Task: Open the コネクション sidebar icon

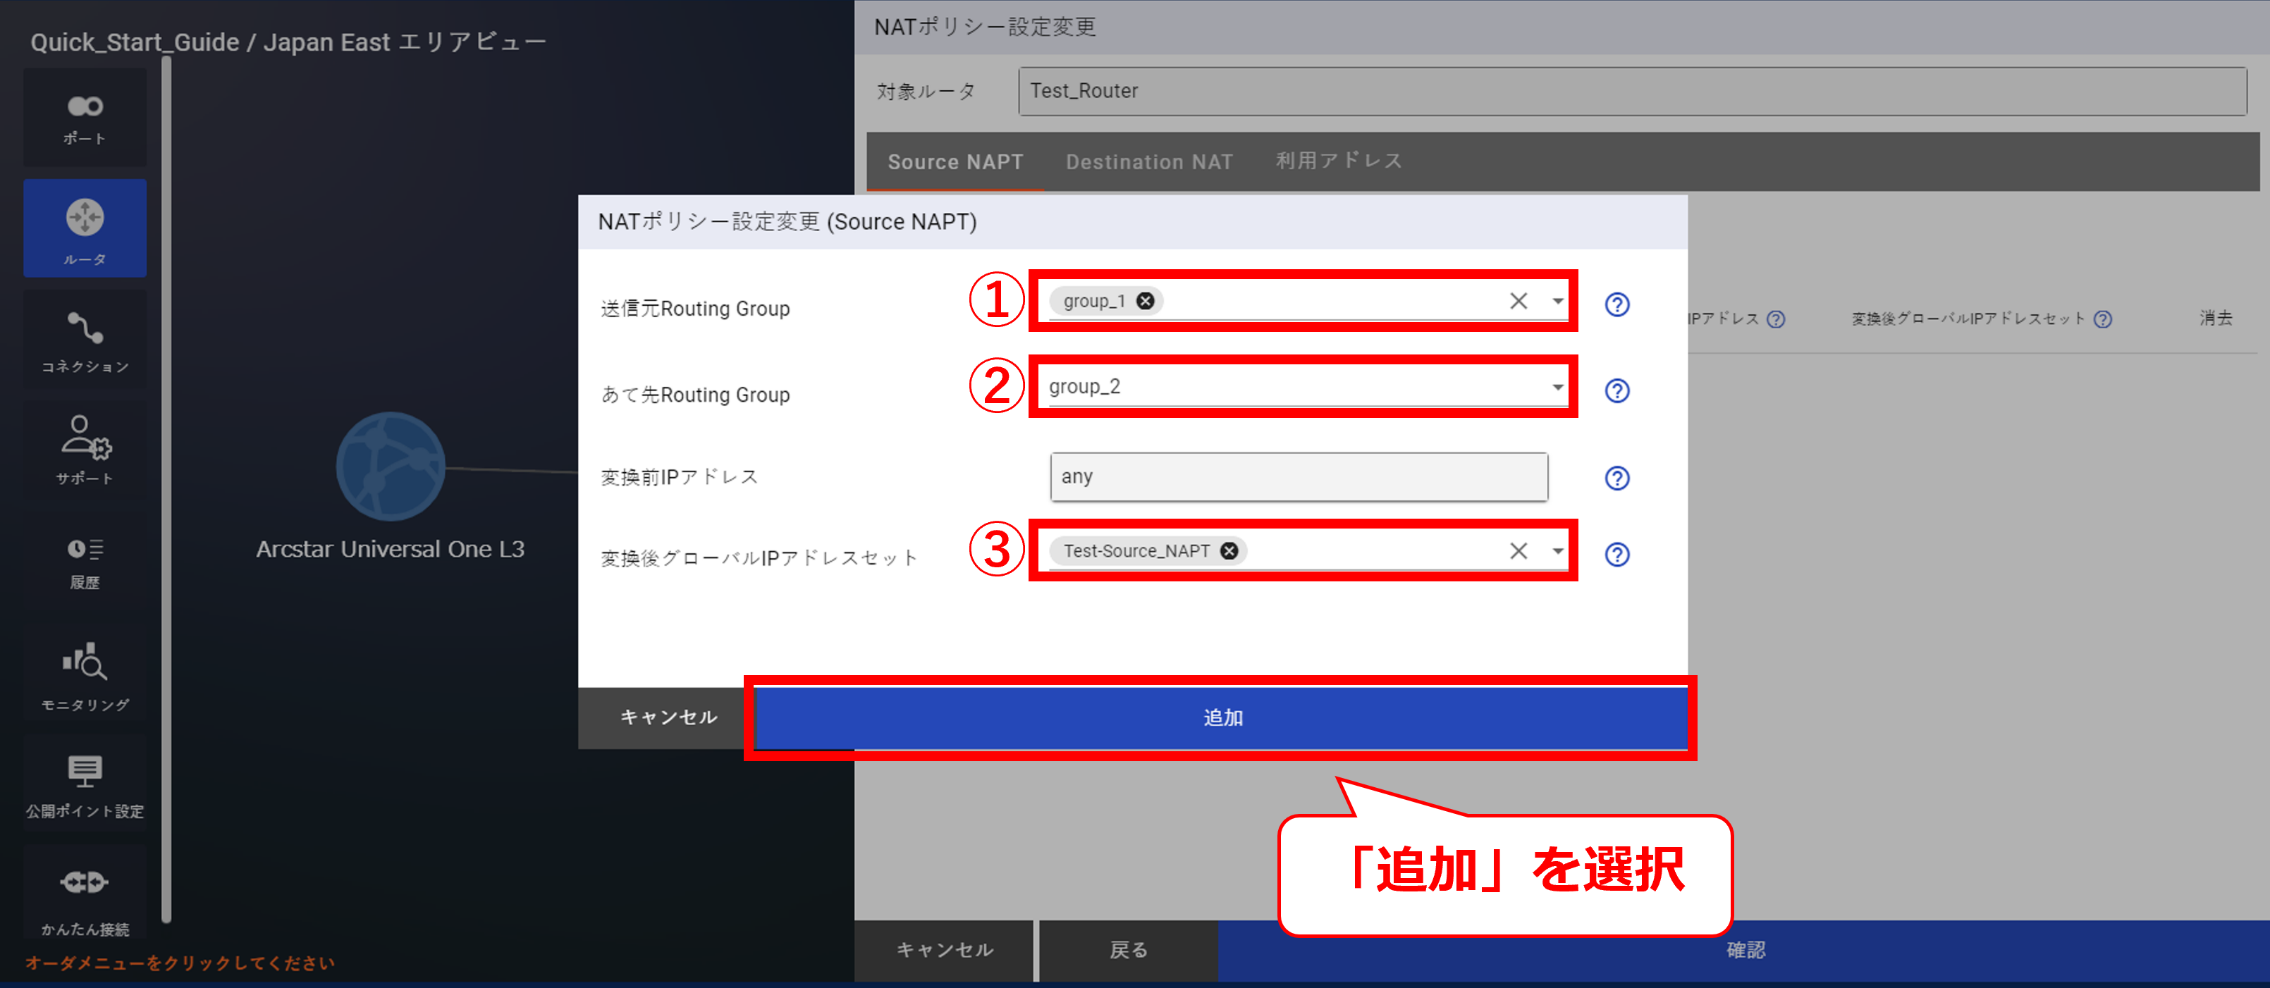Action: point(85,341)
